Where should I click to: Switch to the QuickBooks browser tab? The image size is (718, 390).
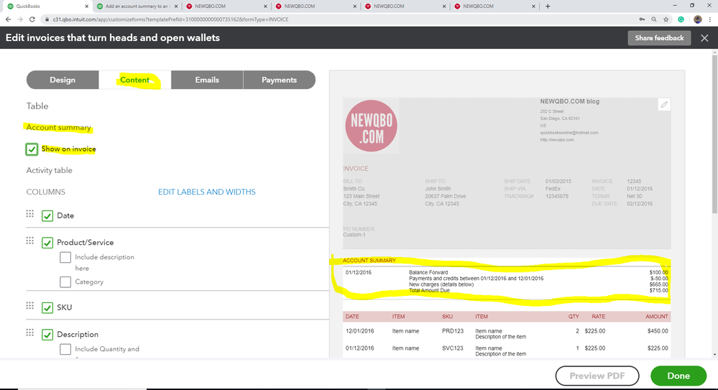pyautogui.click(x=47, y=6)
